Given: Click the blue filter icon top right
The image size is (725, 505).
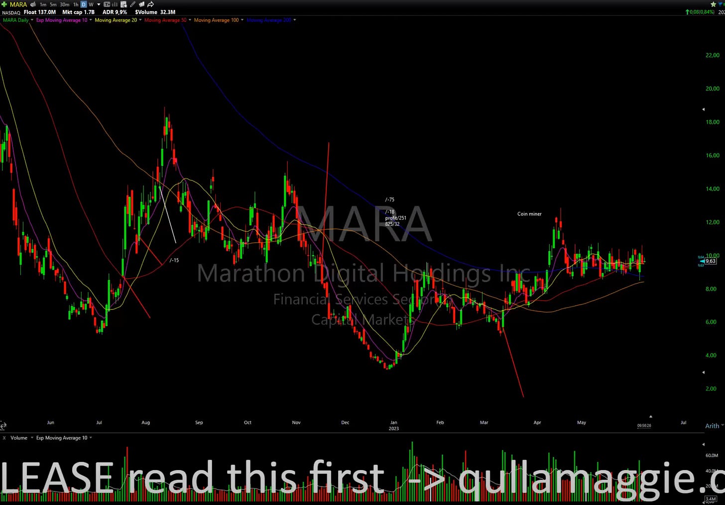Looking at the screenshot, I should 721,4.
